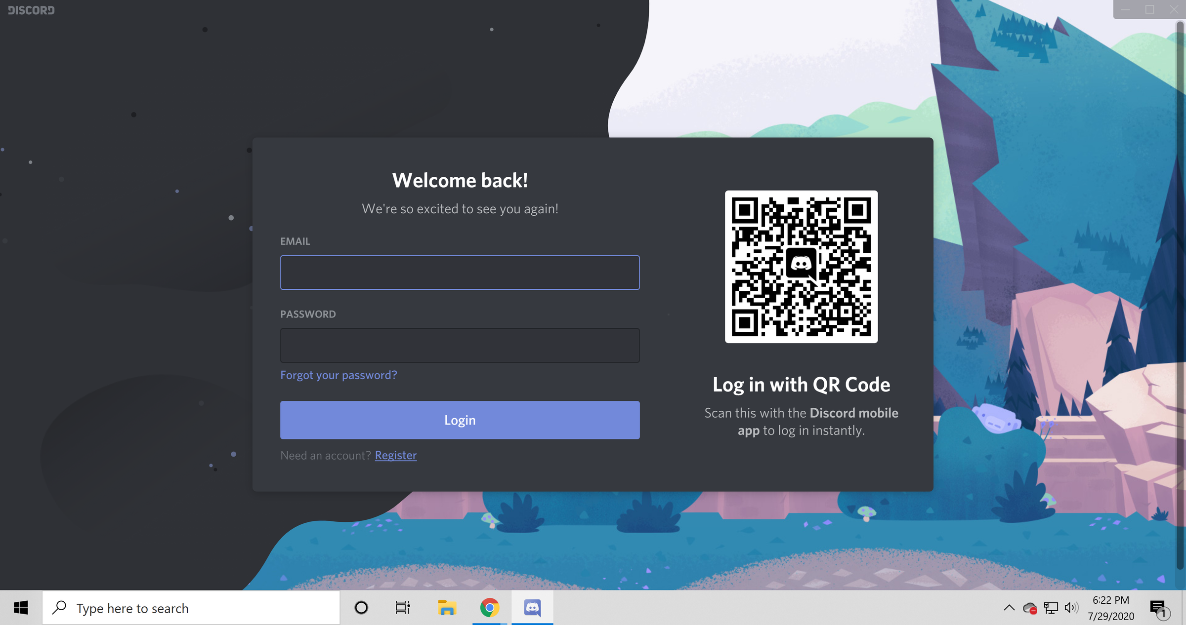Click the Forgot your password link

[339, 375]
